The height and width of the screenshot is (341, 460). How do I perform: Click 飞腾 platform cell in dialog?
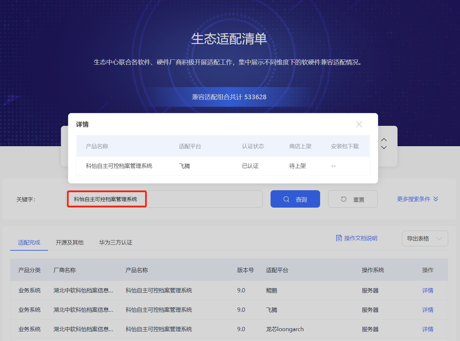click(x=184, y=166)
